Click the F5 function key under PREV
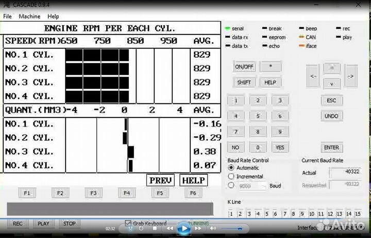371x238 pixels. tap(160, 193)
